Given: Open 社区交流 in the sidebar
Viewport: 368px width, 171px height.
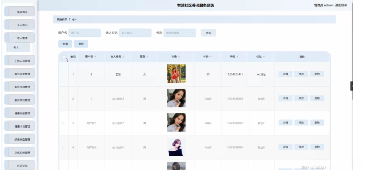Looking at the screenshot, I should click(x=20, y=165).
